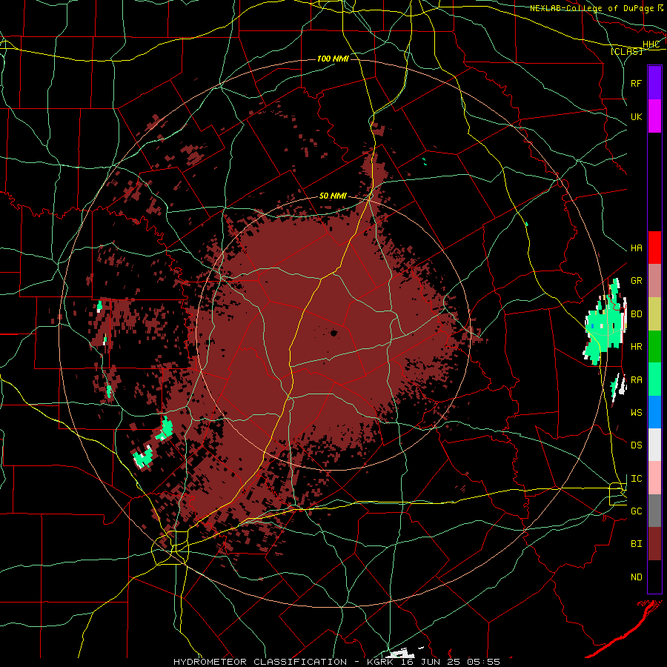Click the RA bright green legend swatch
The image size is (667, 667).
coord(654,379)
